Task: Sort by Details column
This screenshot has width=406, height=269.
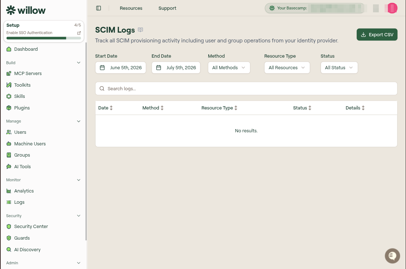Action: [x=355, y=108]
